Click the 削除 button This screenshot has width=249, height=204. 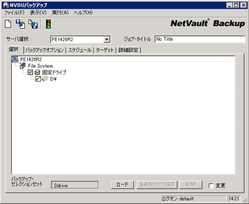[x=191, y=185]
